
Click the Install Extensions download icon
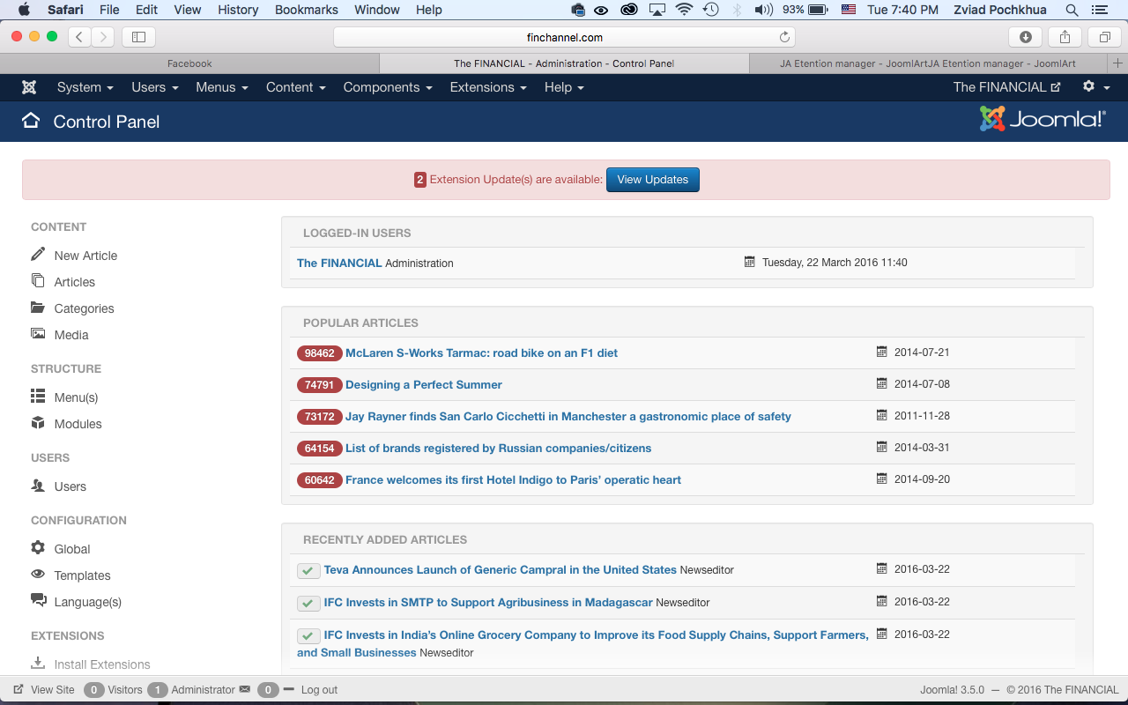coord(38,663)
